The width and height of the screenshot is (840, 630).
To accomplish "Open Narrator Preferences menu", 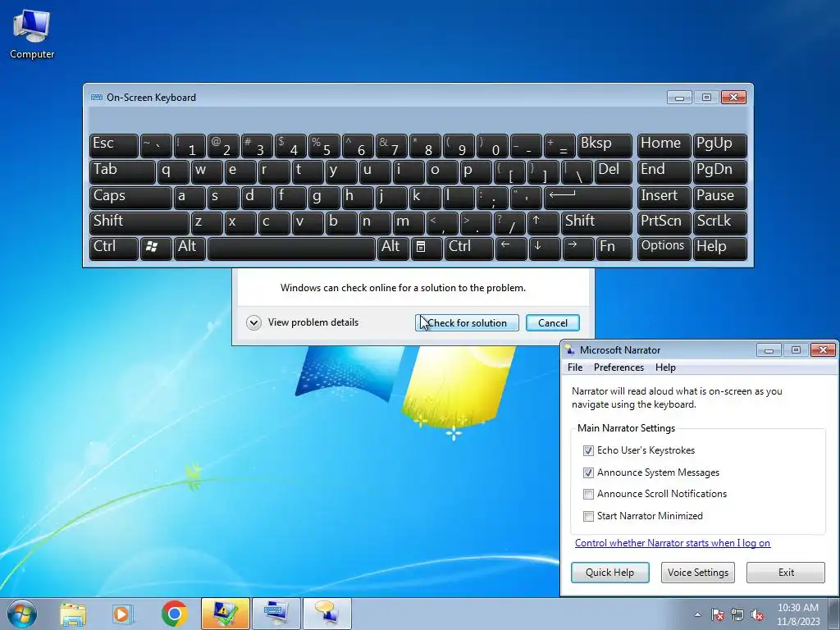I will pyautogui.click(x=619, y=367).
